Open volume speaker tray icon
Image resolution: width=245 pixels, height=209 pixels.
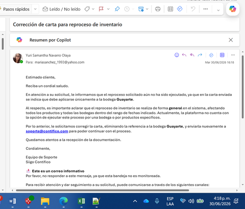pos(191,201)
